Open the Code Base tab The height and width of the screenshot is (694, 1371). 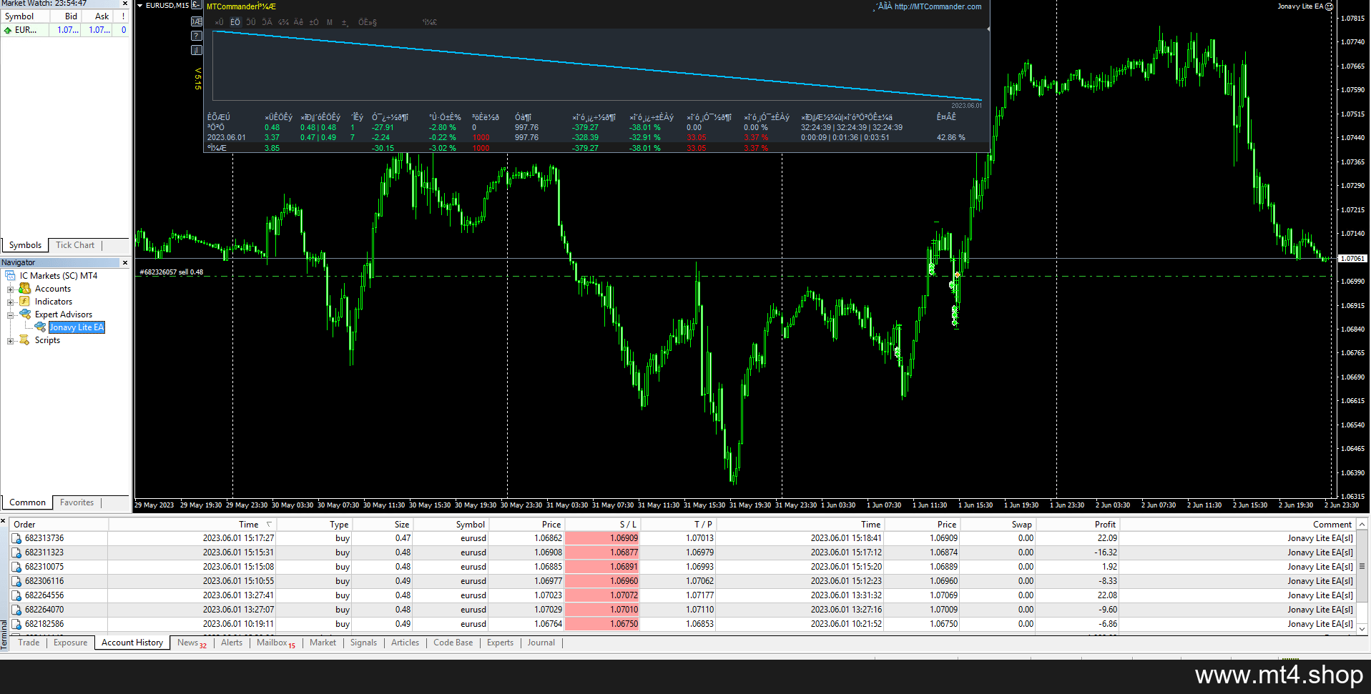click(453, 643)
